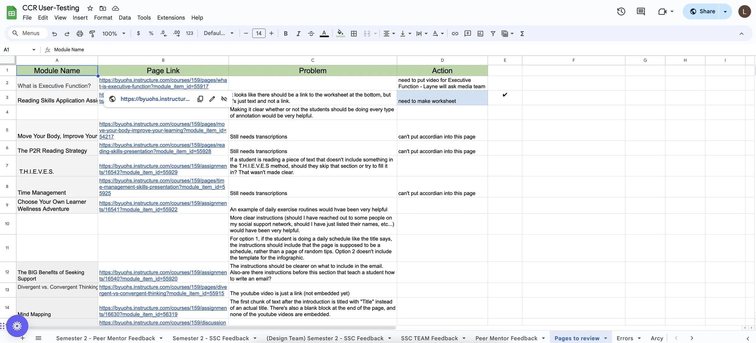The height and width of the screenshot is (343, 756).
Task: Print the spreadsheet using printer icon
Action: [80, 34]
